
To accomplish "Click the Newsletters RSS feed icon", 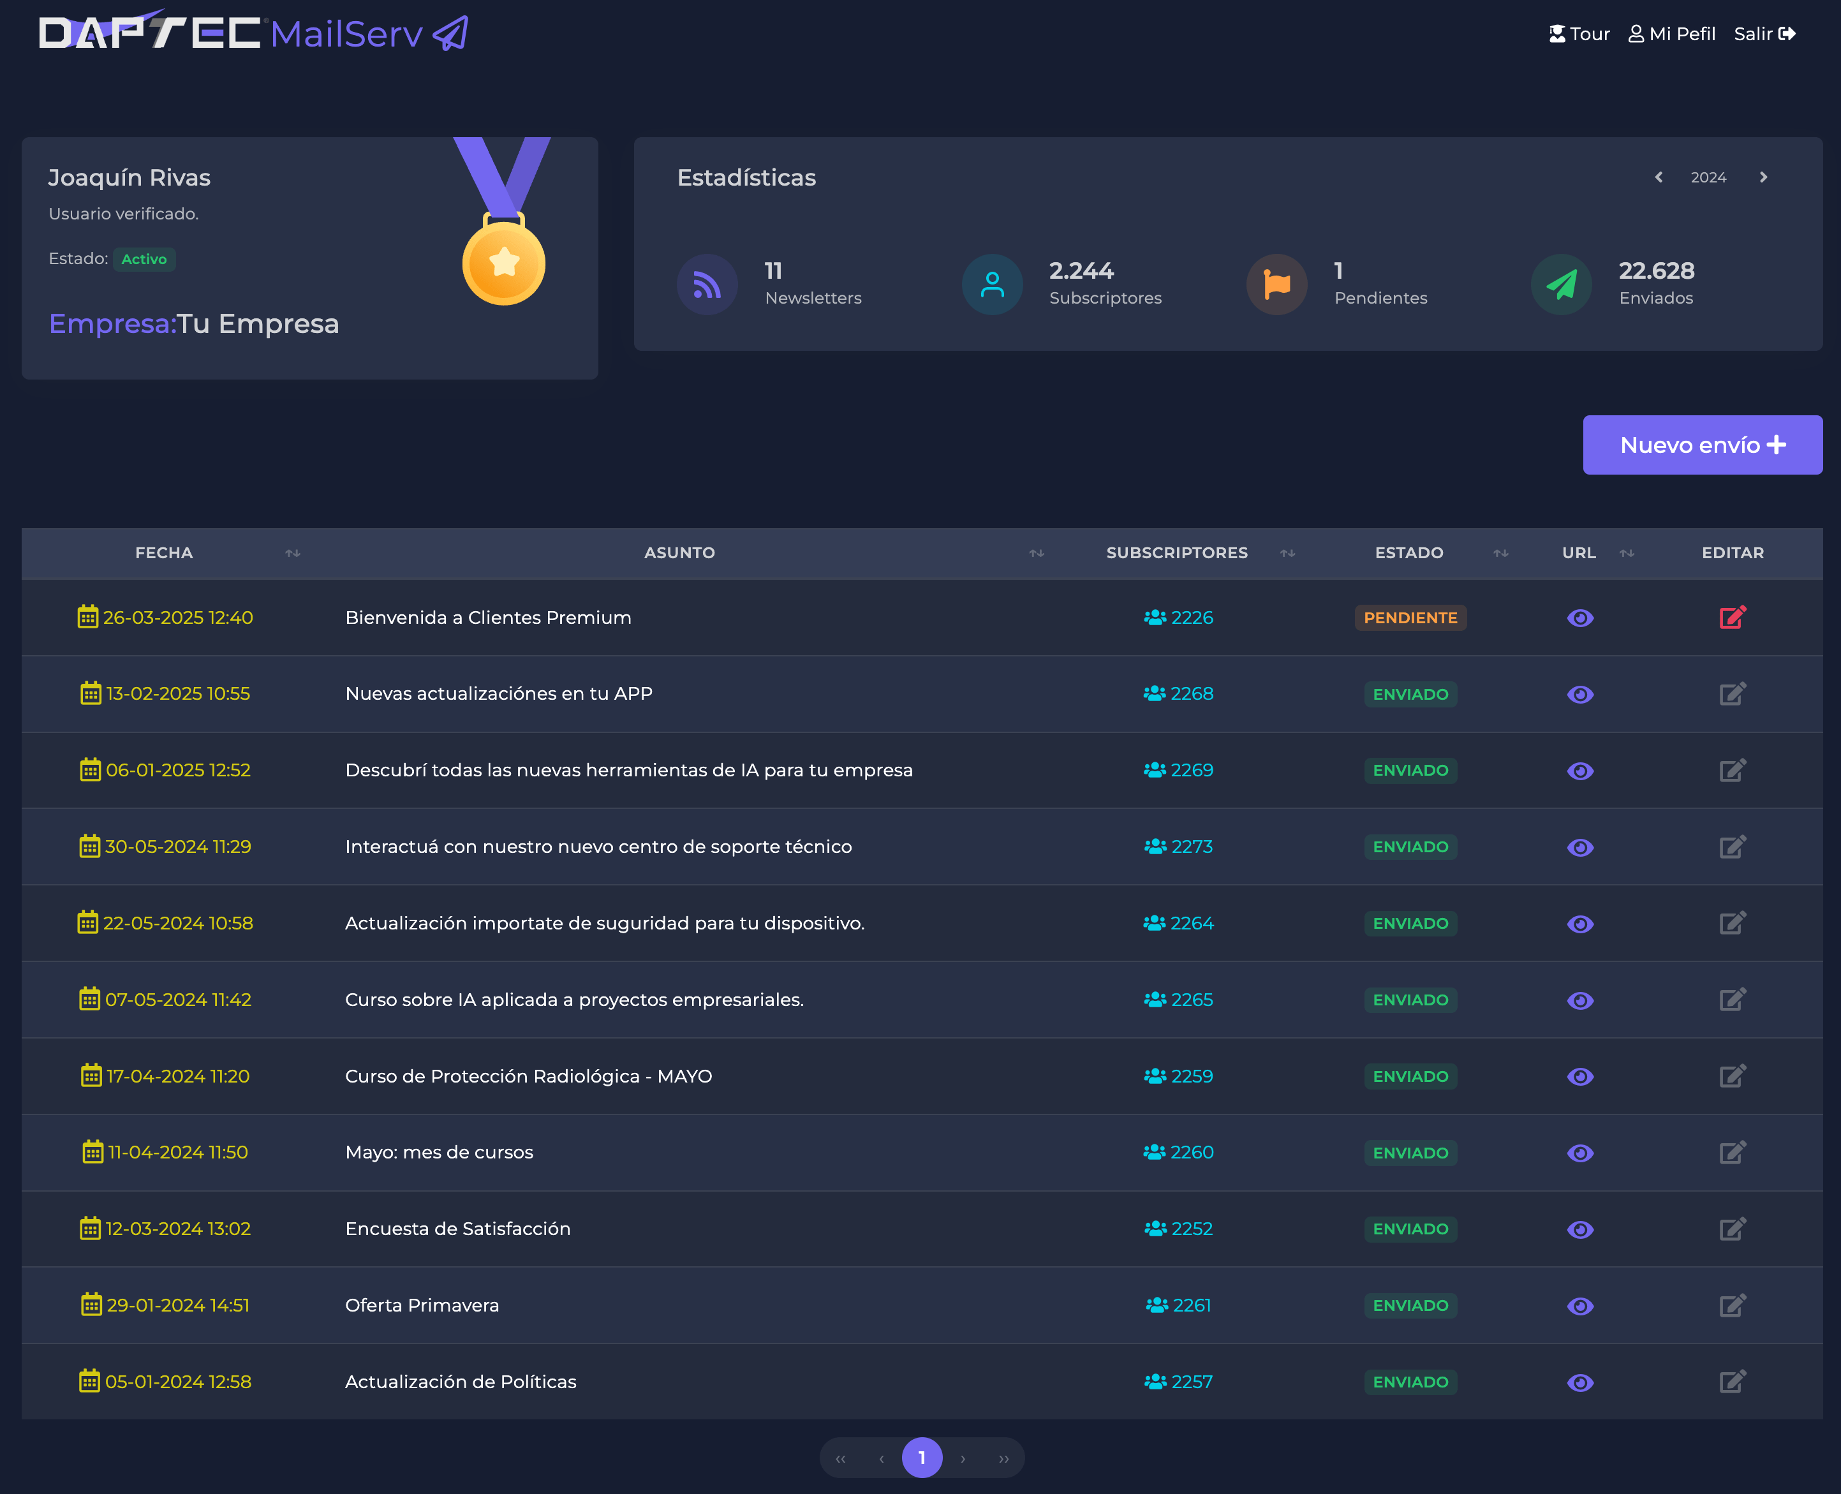I will (x=707, y=284).
